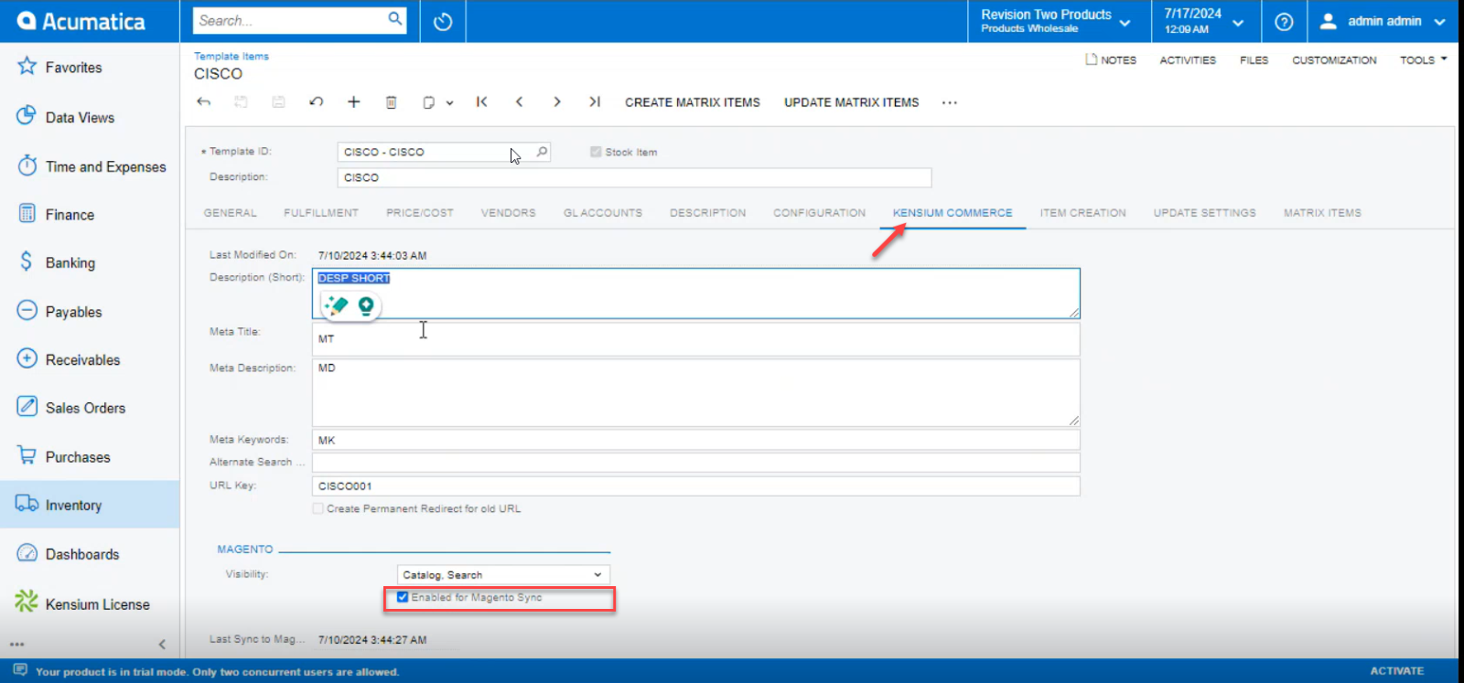Open the recent history clock icon

[x=443, y=21]
